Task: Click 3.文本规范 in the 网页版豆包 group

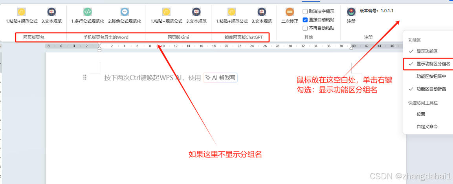Action: 51,16
